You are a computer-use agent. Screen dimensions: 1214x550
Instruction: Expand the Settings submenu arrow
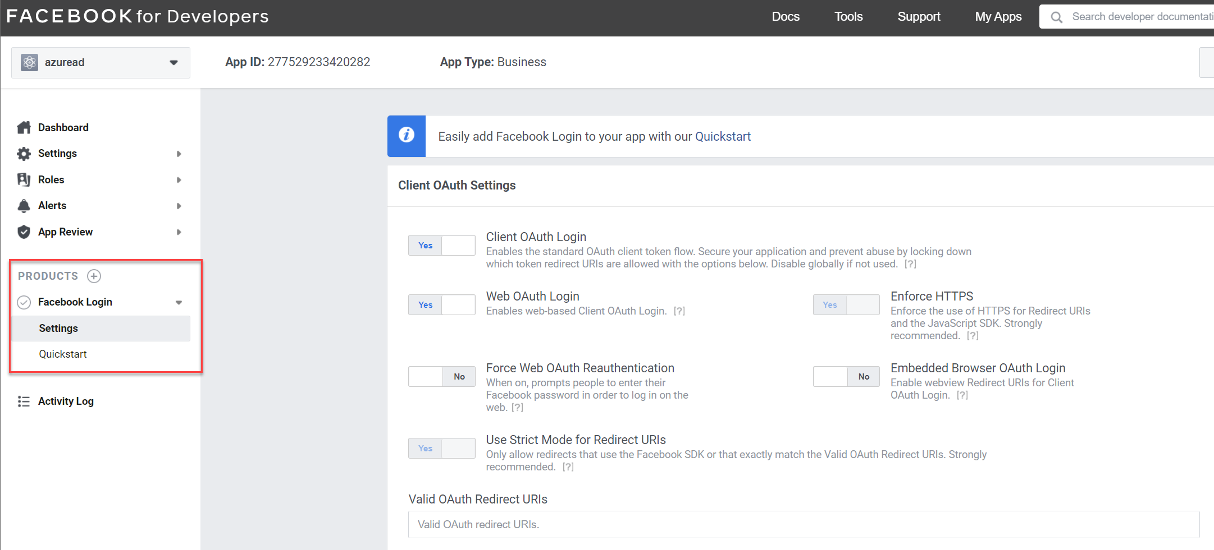coord(179,154)
